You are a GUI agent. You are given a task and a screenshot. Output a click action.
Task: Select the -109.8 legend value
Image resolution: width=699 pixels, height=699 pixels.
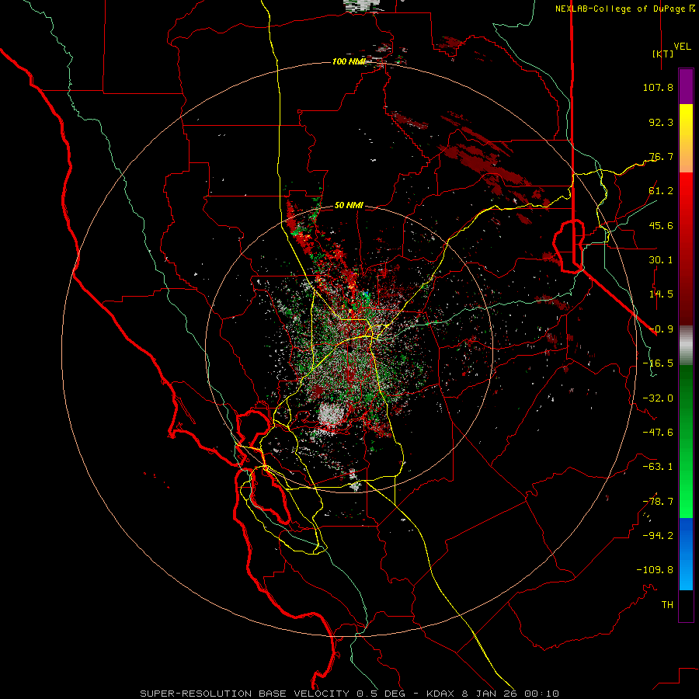655,570
